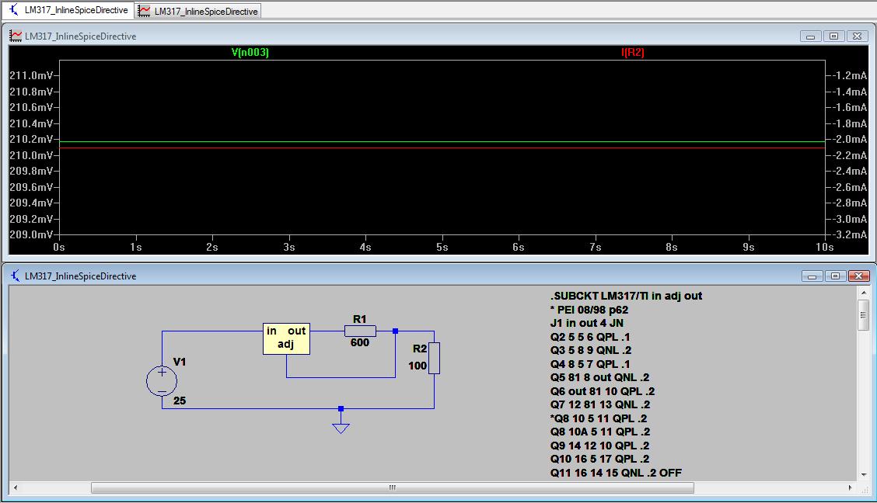Click the 211.0mV left axis label
Image resolution: width=877 pixels, height=503 pixels.
click(x=31, y=75)
